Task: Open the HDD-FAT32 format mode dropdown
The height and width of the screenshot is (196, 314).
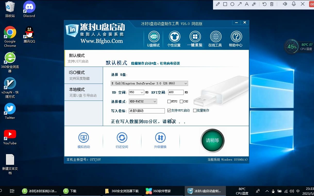Action: pyautogui.click(x=155, y=101)
